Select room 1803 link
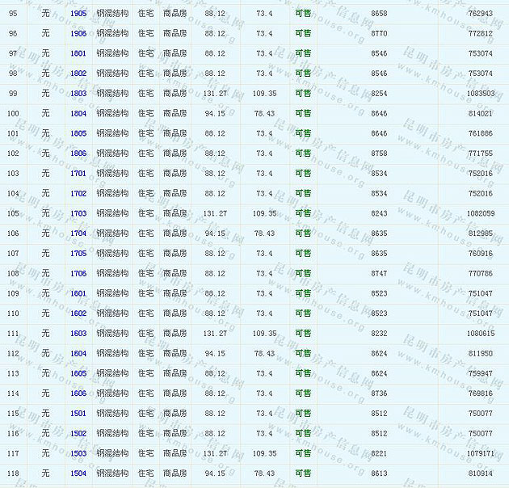This screenshot has width=509, height=488. (x=78, y=94)
